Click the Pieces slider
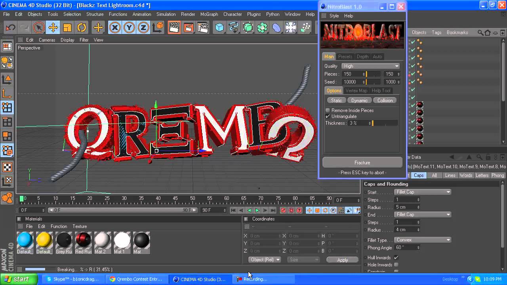The image size is (507, 285). click(374, 74)
